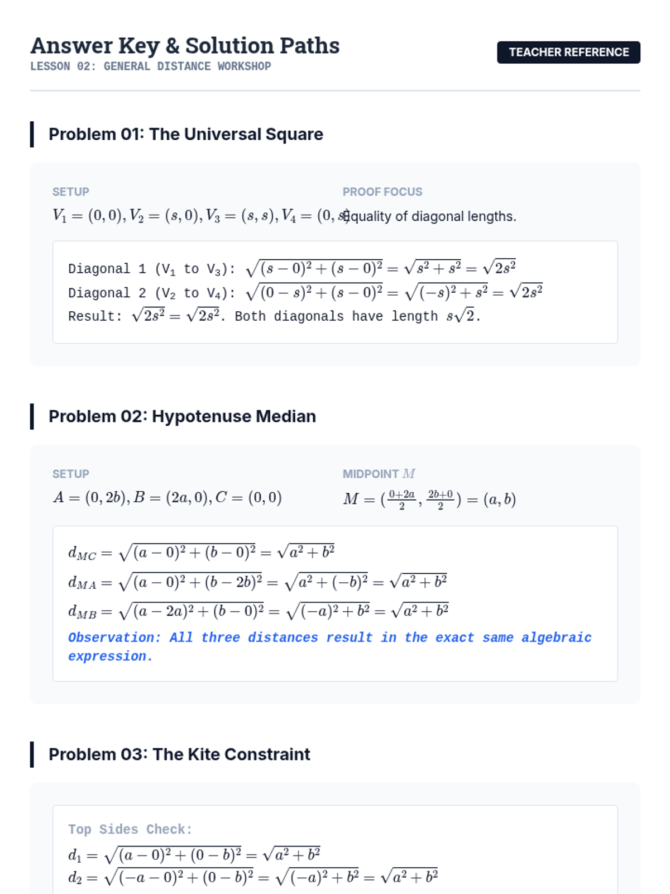Screen dimensions: 670x894
Task: Select the Lesson 02 General Distance Workshop subtitle
Action: (x=150, y=66)
